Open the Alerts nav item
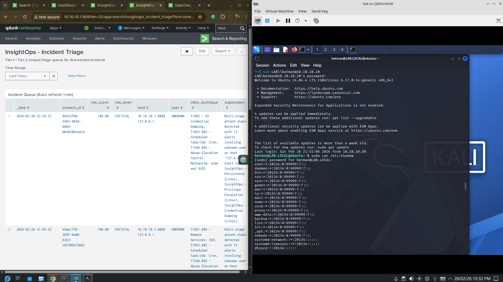This screenshot has width=503, height=282. pyautogui.click(x=100, y=39)
